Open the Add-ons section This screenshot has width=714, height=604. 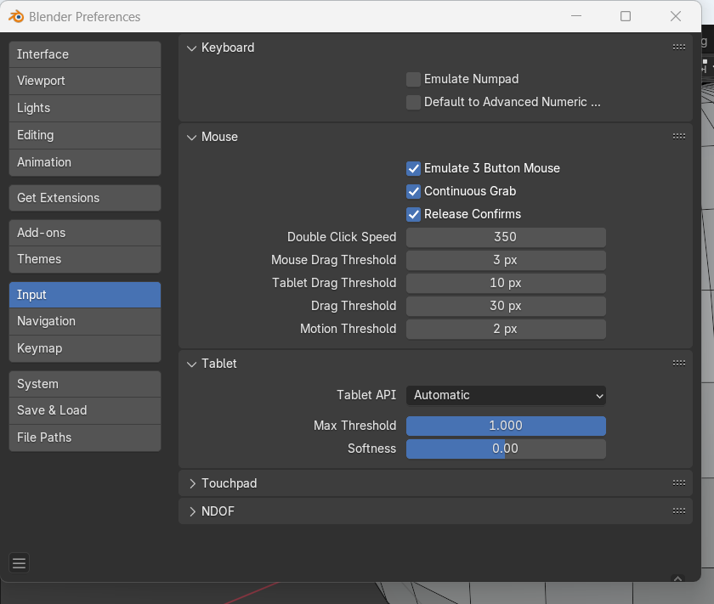tap(85, 233)
